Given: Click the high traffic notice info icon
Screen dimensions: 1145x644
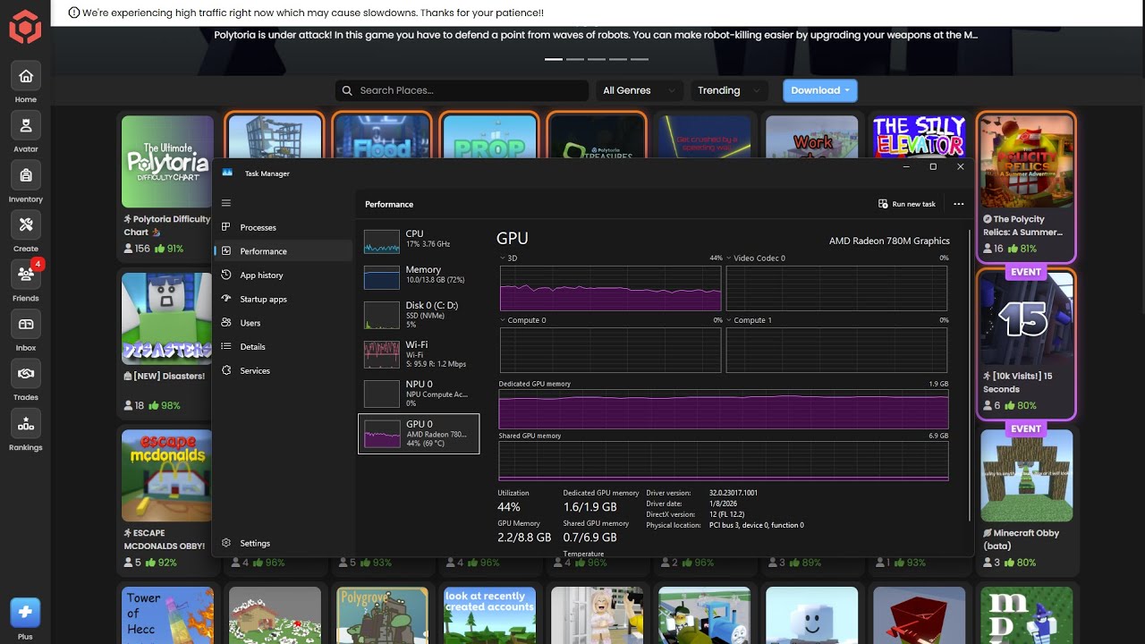Looking at the screenshot, I should click(74, 13).
